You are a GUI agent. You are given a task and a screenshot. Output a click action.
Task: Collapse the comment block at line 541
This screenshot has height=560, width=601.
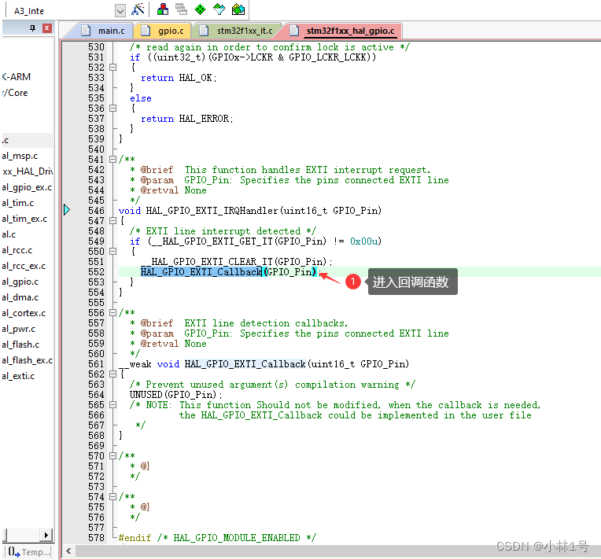click(112, 160)
